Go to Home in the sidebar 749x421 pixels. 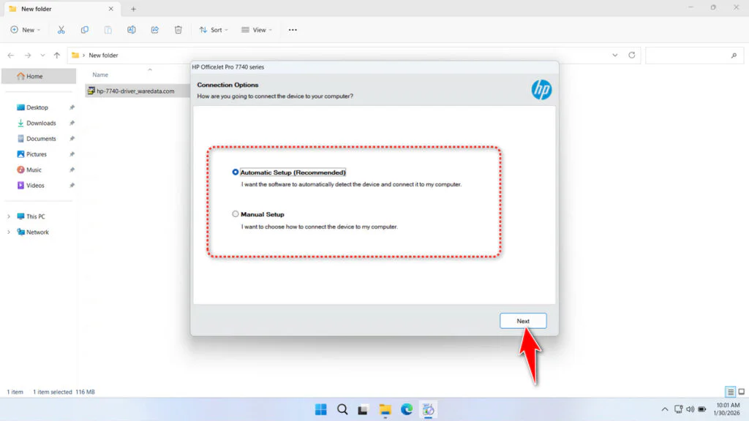pos(32,75)
